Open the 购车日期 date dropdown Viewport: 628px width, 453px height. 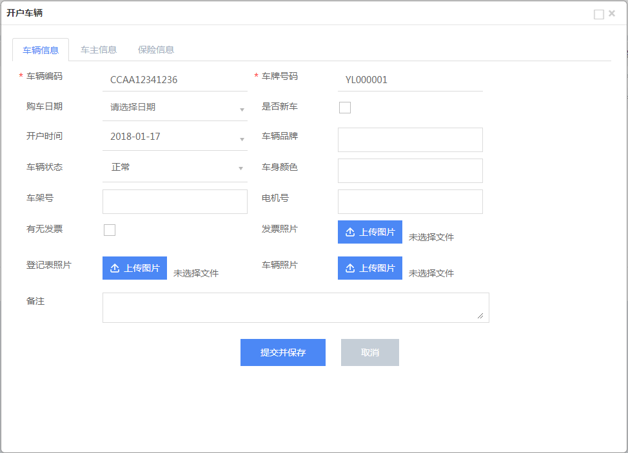pyautogui.click(x=174, y=108)
